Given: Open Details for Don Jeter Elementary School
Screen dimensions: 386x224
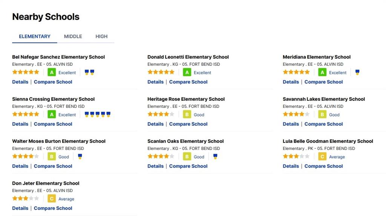Looking at the screenshot, I should point(20,208).
